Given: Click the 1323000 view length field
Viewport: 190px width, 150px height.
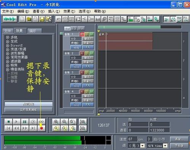Looking at the screenshot, I should 160,130.
